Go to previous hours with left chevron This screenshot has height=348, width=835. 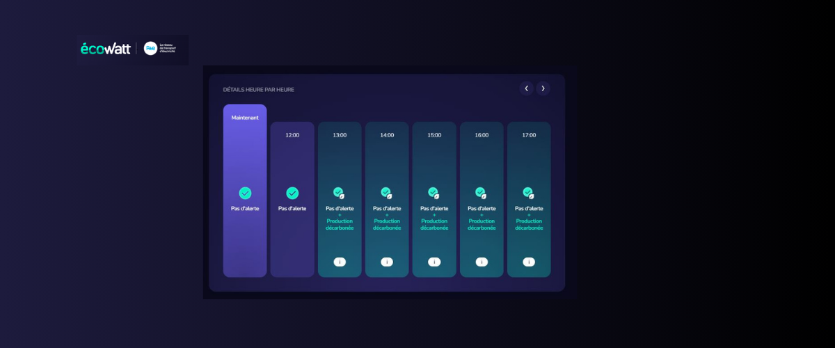526,88
